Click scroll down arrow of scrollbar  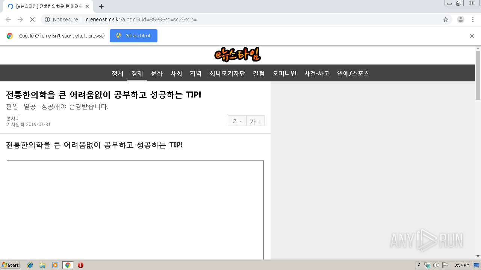click(x=478, y=256)
